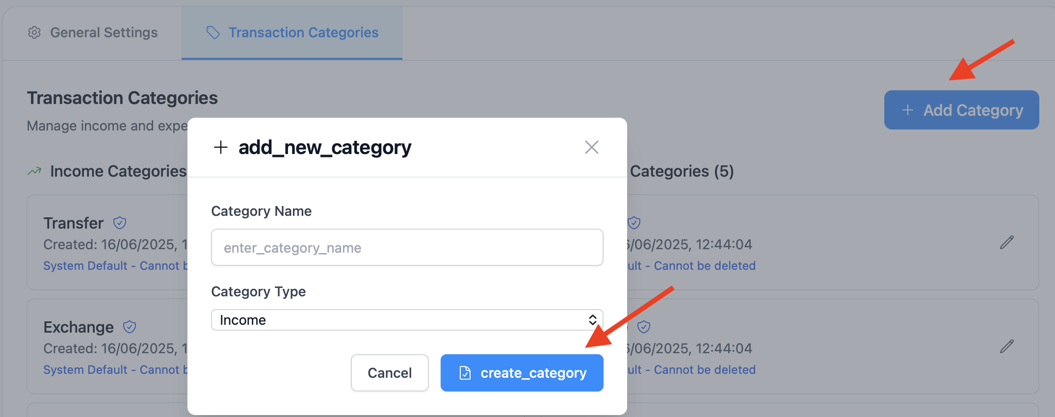This screenshot has height=417, width=1055.
Task: Click the Add Category button
Action: coord(961,110)
